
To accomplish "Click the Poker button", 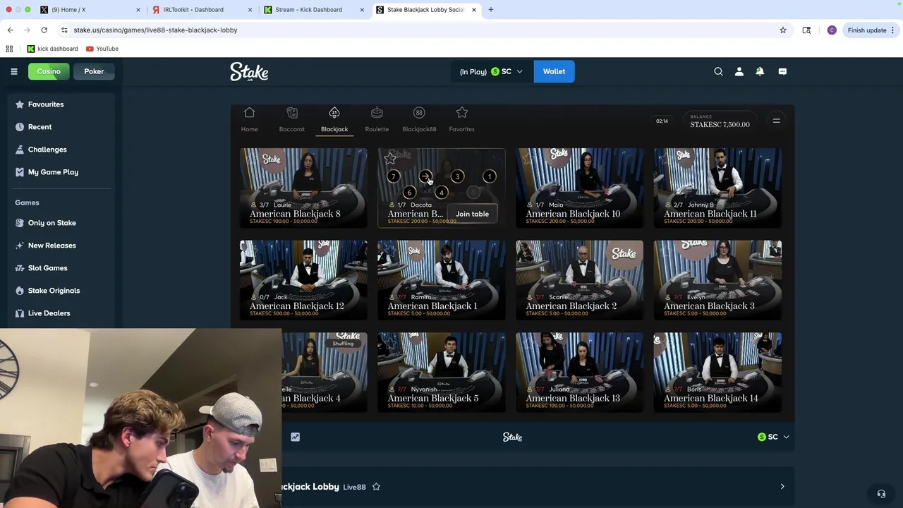I will (x=94, y=71).
